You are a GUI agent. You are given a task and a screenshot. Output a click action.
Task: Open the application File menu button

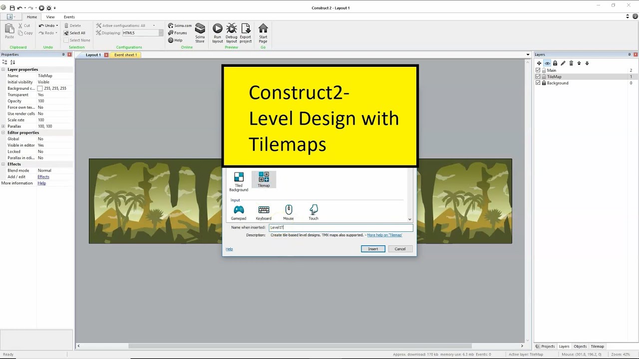(x=10, y=17)
